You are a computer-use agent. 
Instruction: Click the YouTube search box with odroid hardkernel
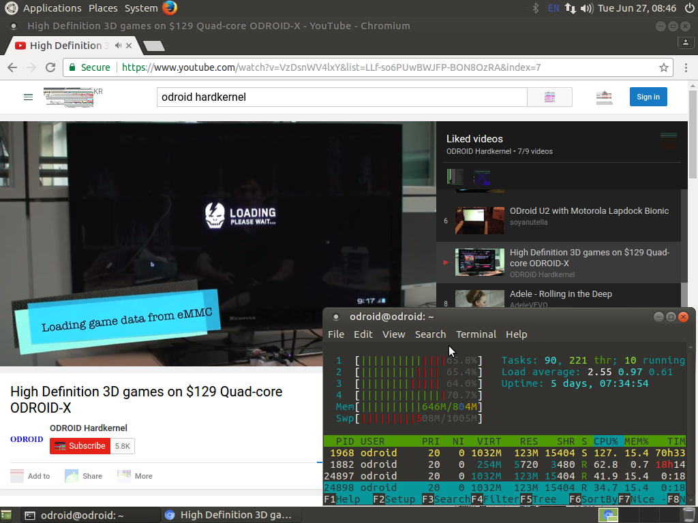[341, 97]
